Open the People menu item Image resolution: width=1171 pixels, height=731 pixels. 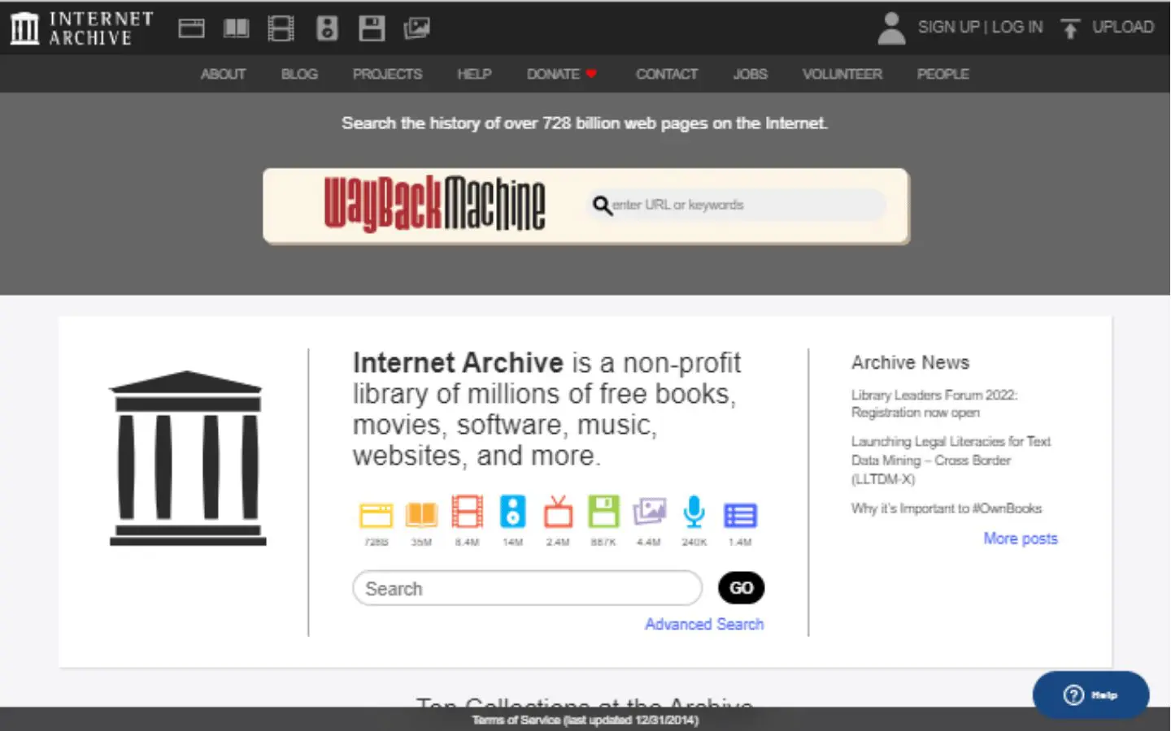point(942,74)
